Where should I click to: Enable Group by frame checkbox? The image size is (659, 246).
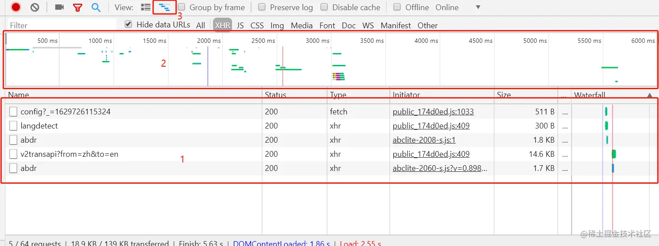coord(181,7)
